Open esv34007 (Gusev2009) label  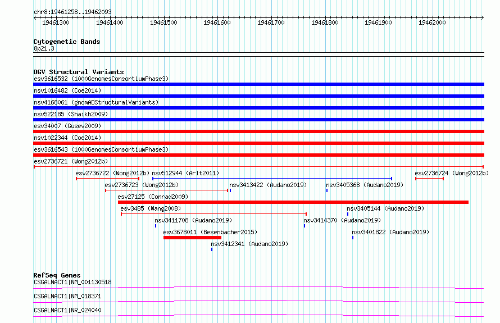click(x=67, y=126)
